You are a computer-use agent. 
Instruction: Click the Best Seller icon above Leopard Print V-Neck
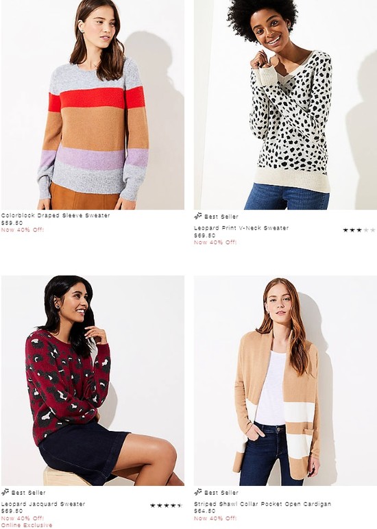click(198, 216)
